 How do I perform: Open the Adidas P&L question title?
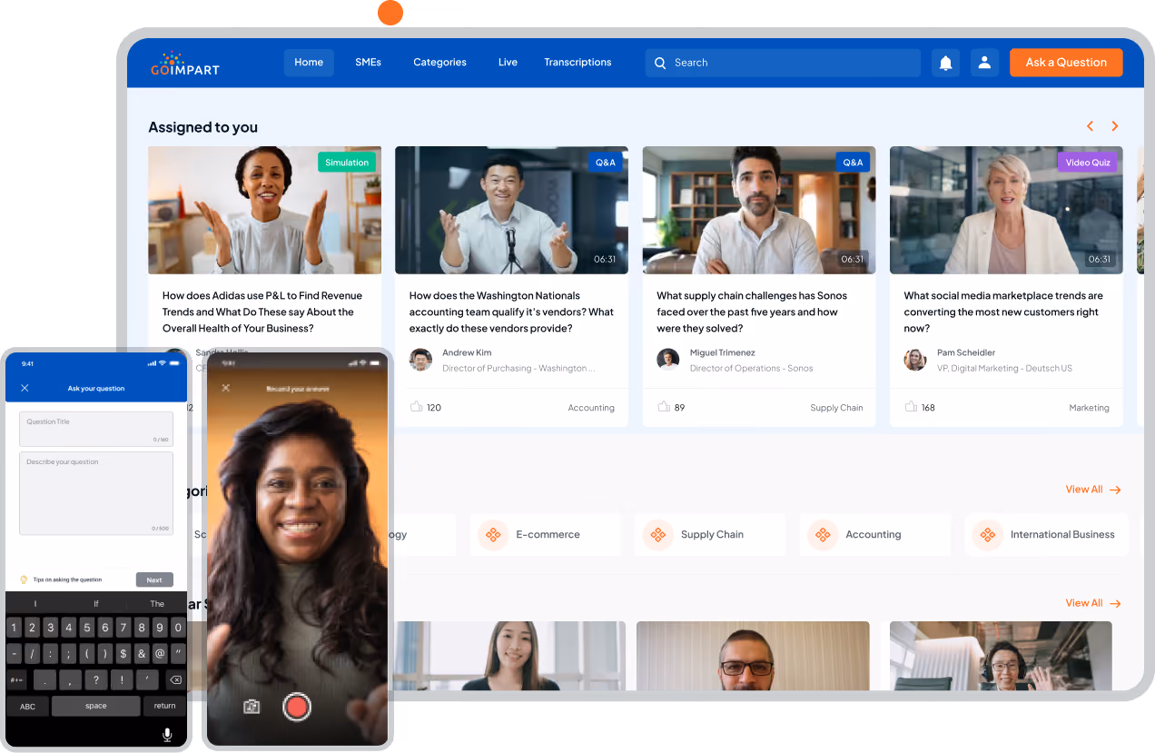point(262,312)
